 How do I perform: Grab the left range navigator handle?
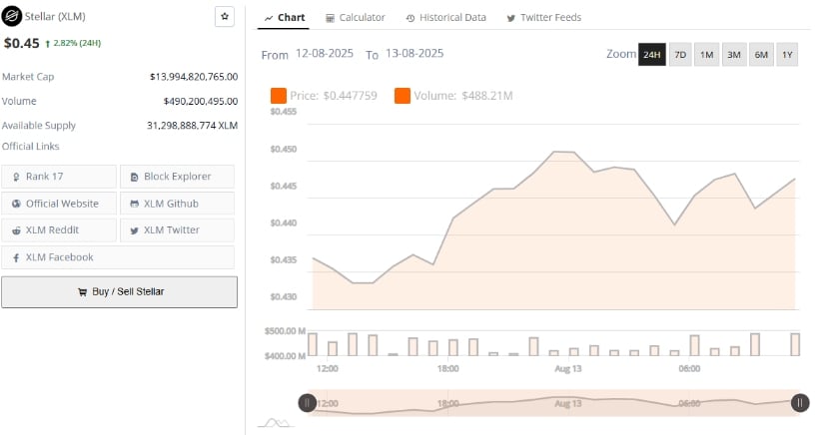point(307,403)
